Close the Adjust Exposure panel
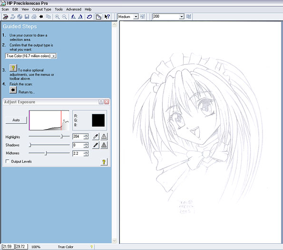283x250 pixels. [x=107, y=102]
